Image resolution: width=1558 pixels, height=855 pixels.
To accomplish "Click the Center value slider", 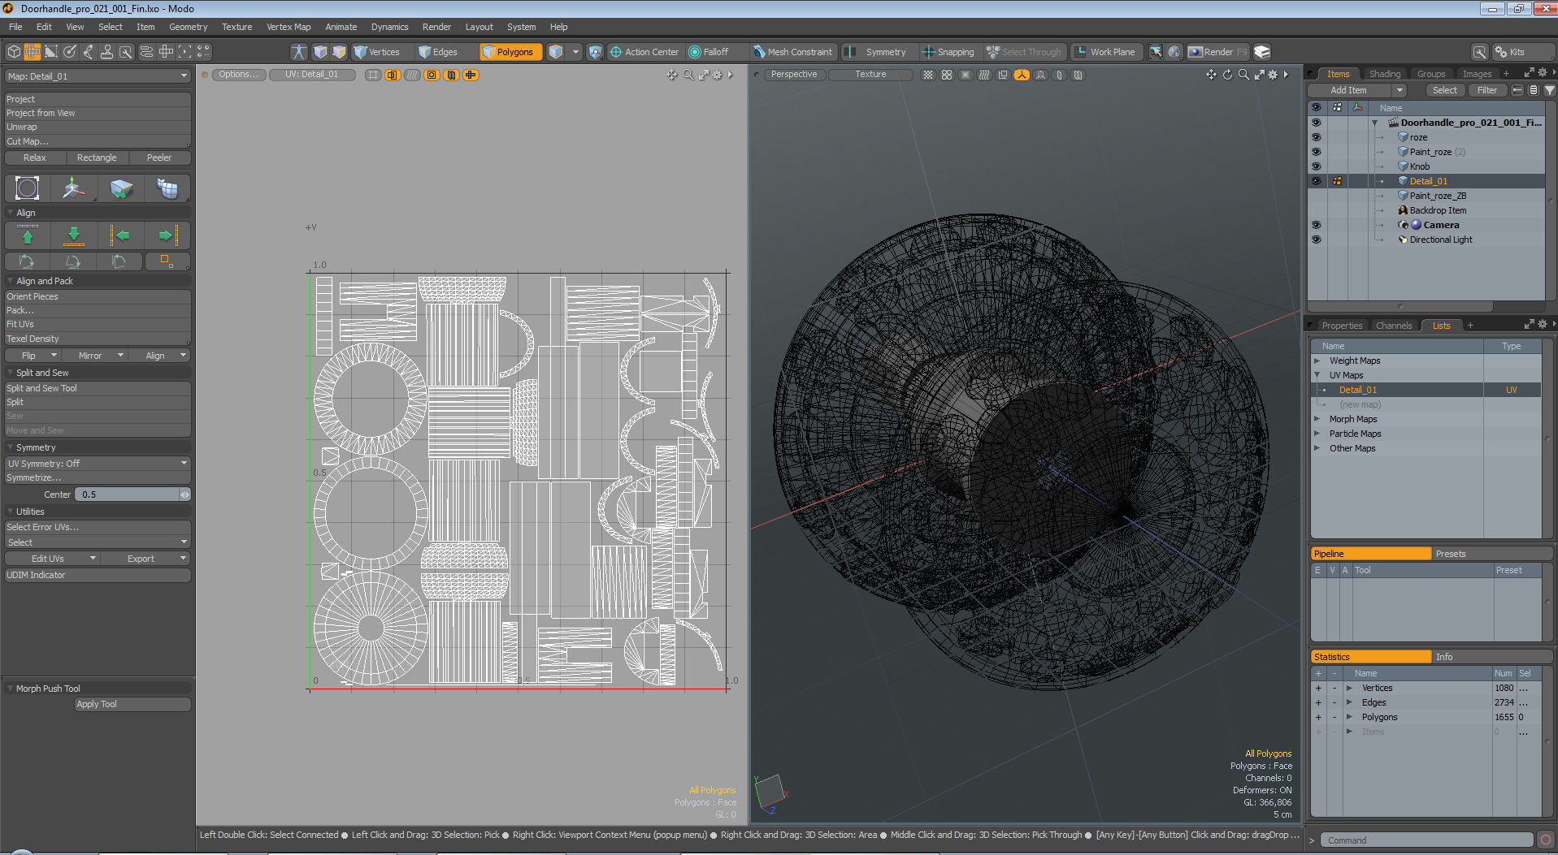I will tap(132, 494).
